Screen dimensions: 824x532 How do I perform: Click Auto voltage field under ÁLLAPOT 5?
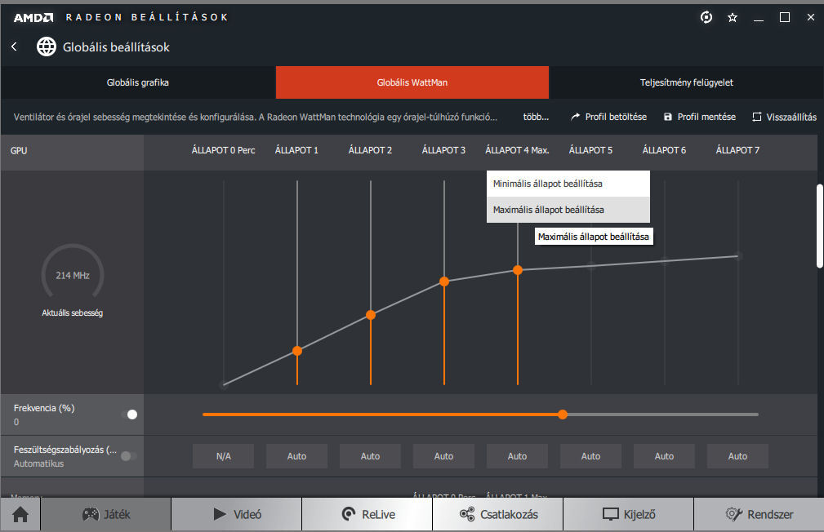[x=590, y=456]
